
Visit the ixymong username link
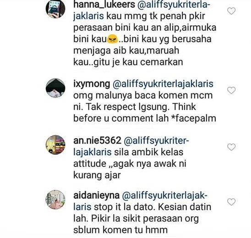click(92, 84)
